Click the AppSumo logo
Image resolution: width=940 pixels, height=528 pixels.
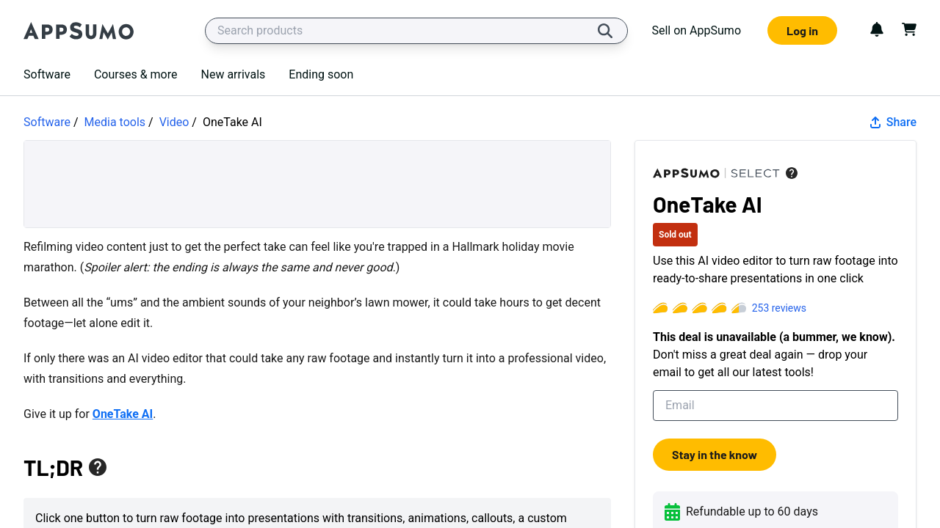[79, 31]
